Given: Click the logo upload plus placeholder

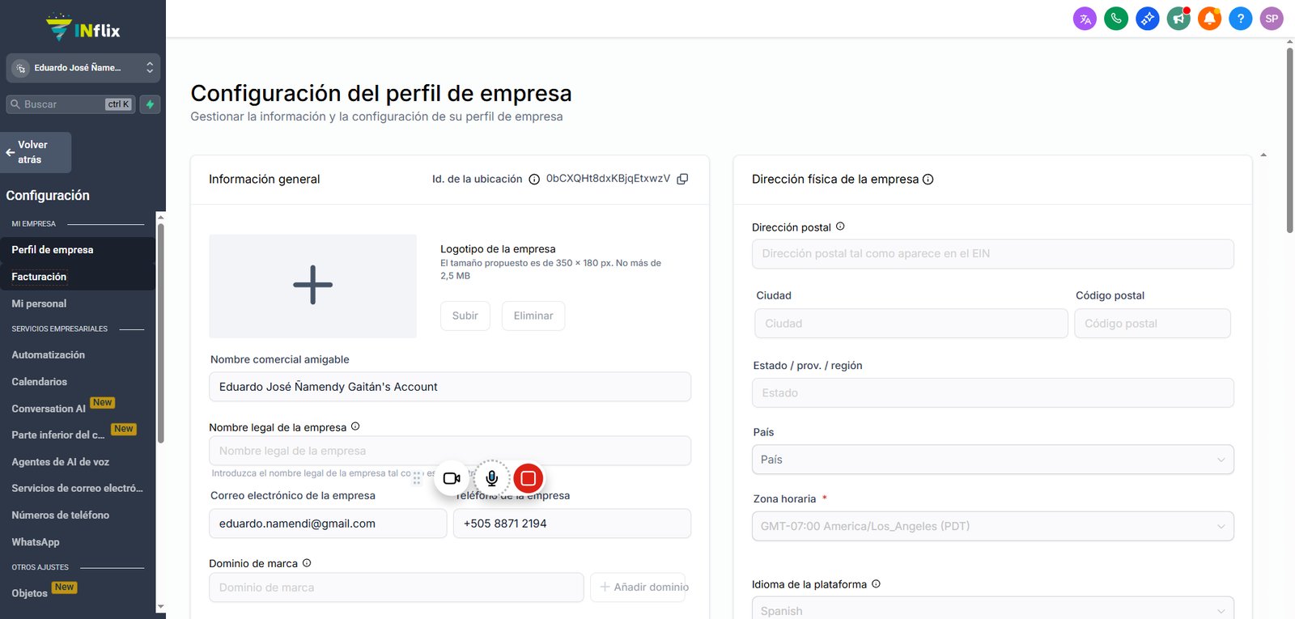Looking at the screenshot, I should [313, 286].
